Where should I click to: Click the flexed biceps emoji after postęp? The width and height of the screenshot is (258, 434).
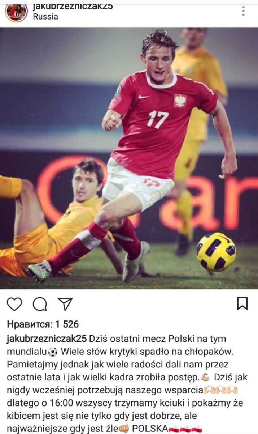pos(206,377)
